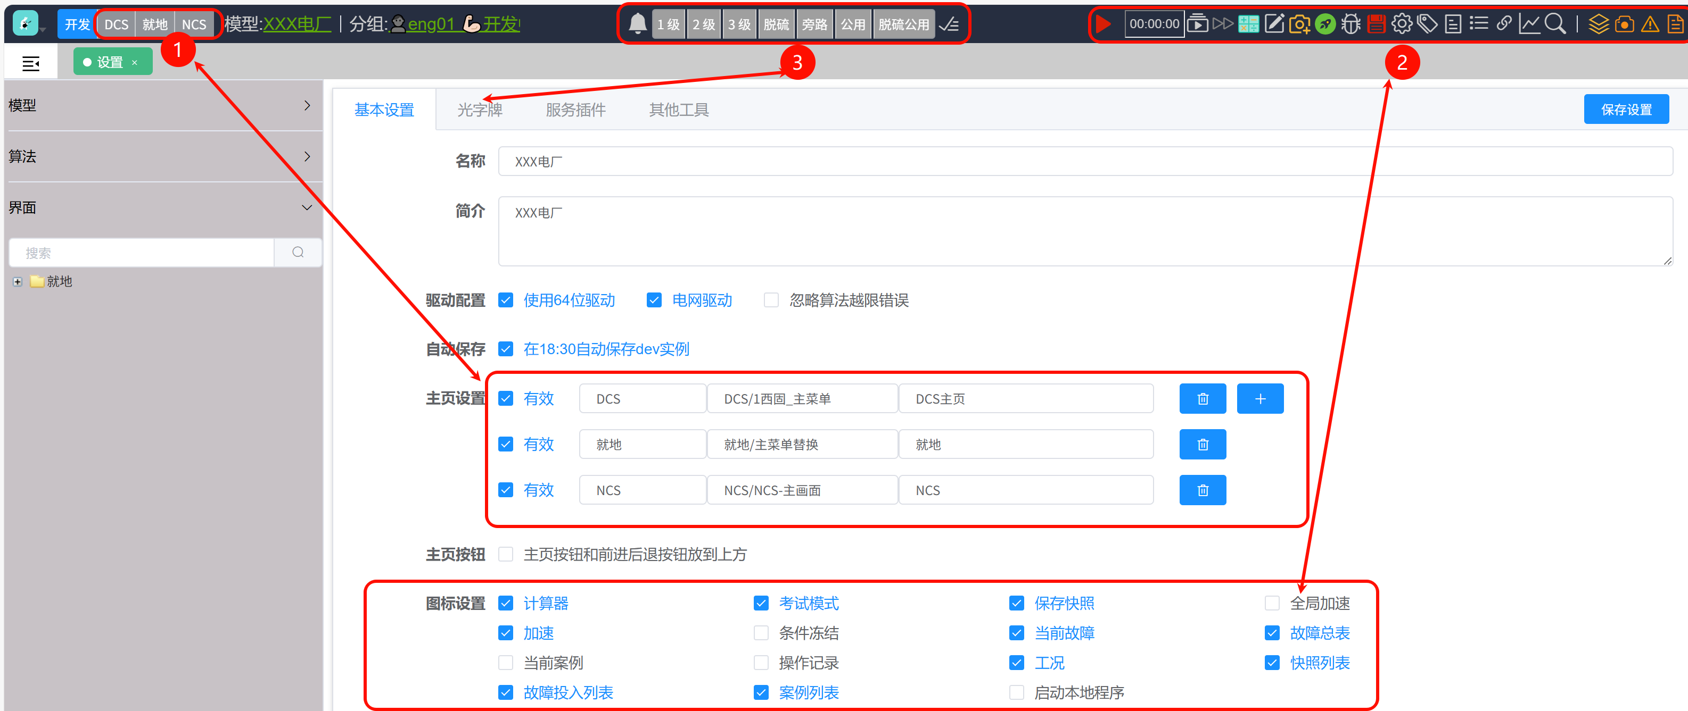Image resolution: width=1688 pixels, height=711 pixels.
Task: Click the orange layers stack icon
Action: (x=1599, y=24)
